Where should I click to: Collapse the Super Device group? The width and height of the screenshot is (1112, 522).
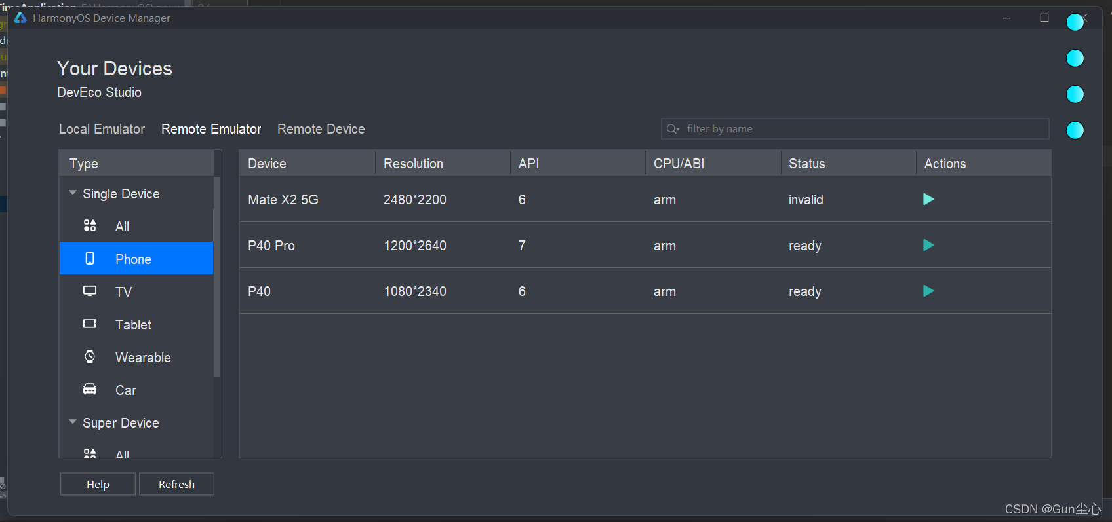click(73, 422)
